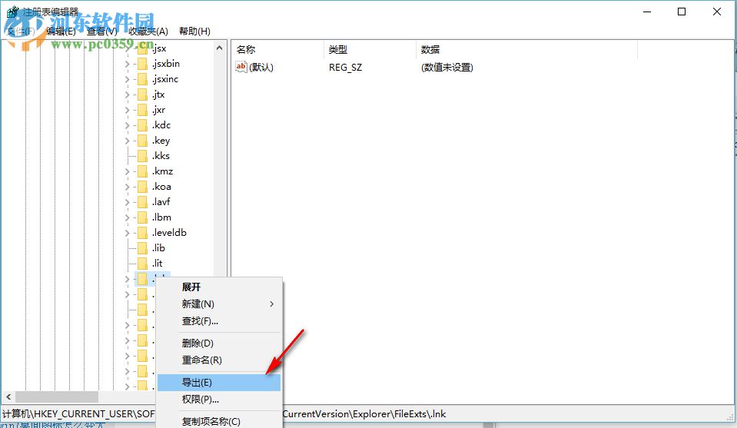The width and height of the screenshot is (737, 428).
Task: Open the 帮助(H) menu
Action: coord(194,32)
